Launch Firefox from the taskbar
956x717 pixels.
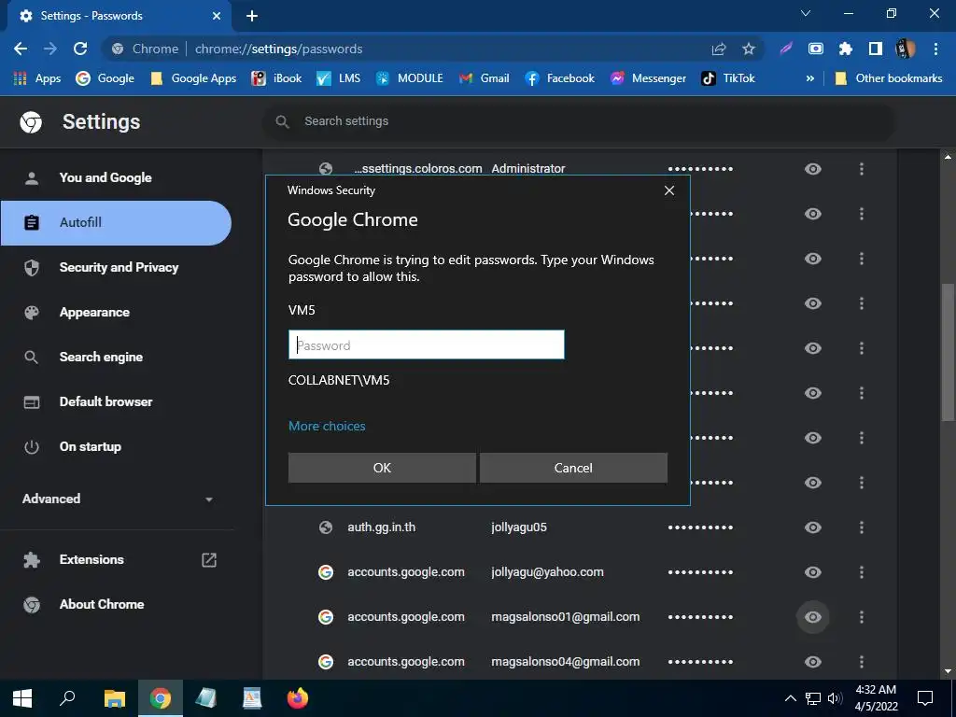click(298, 698)
